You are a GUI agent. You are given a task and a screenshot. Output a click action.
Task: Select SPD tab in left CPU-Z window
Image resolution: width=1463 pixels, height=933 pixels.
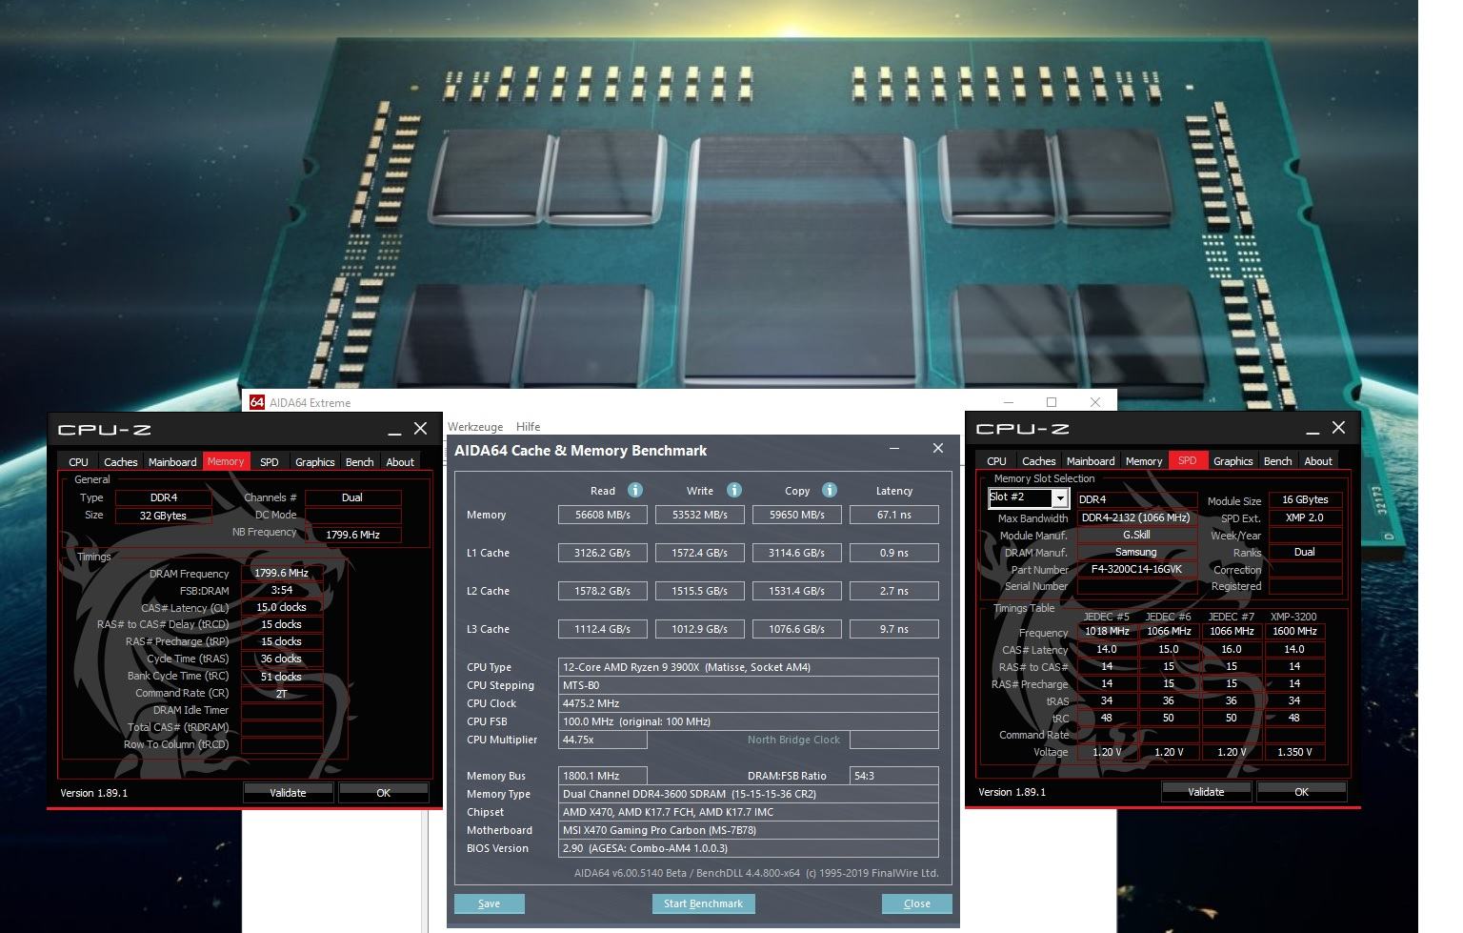point(270,461)
